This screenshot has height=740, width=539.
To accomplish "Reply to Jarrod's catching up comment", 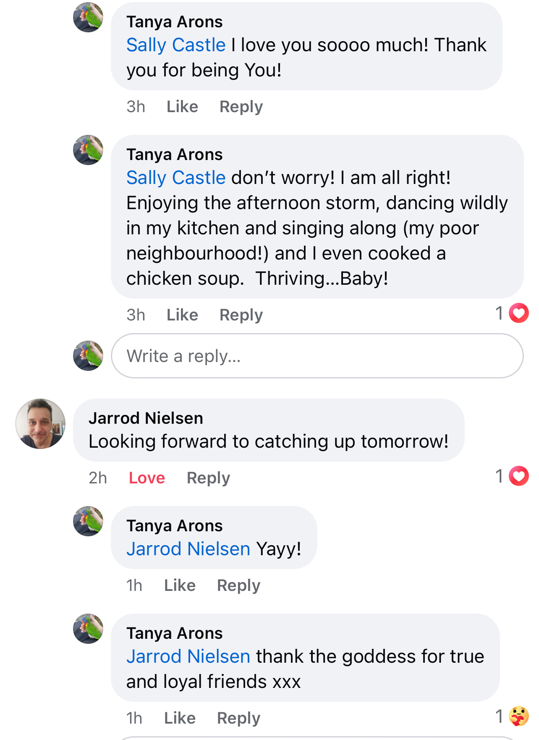I will pyautogui.click(x=208, y=478).
